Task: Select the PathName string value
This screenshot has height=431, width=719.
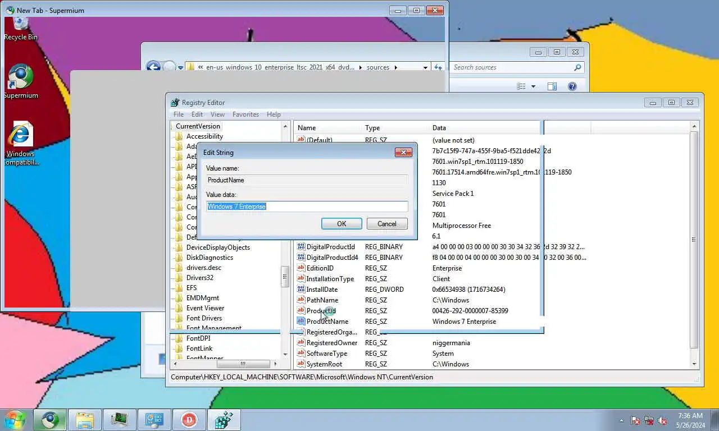Action: (322, 300)
